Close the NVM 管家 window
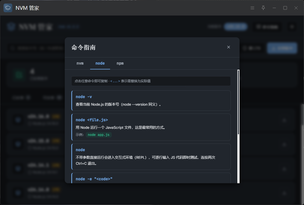Viewport: 304px width, 205px height. click(x=296, y=8)
